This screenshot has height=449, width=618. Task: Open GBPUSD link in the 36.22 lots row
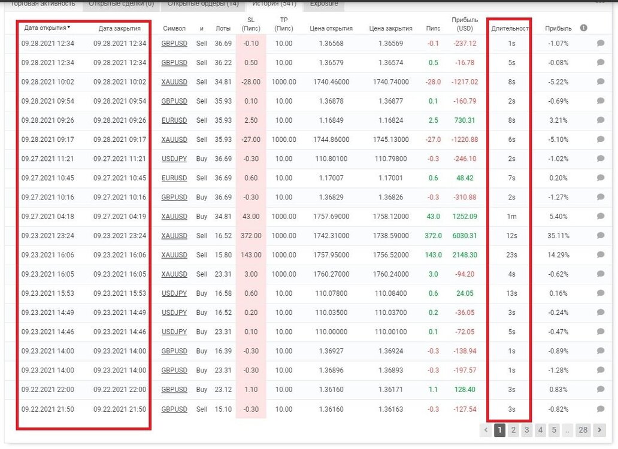click(174, 63)
